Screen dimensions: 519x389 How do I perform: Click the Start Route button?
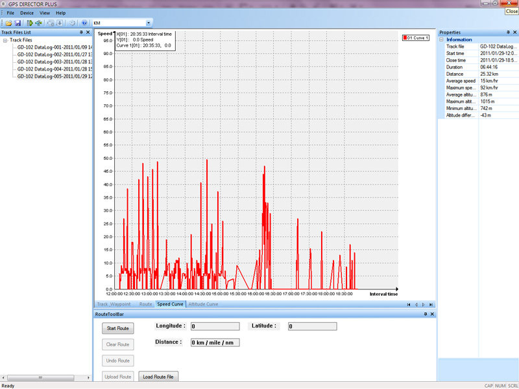pos(118,328)
